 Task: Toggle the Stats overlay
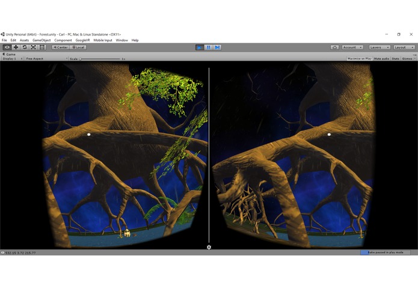pos(396,58)
